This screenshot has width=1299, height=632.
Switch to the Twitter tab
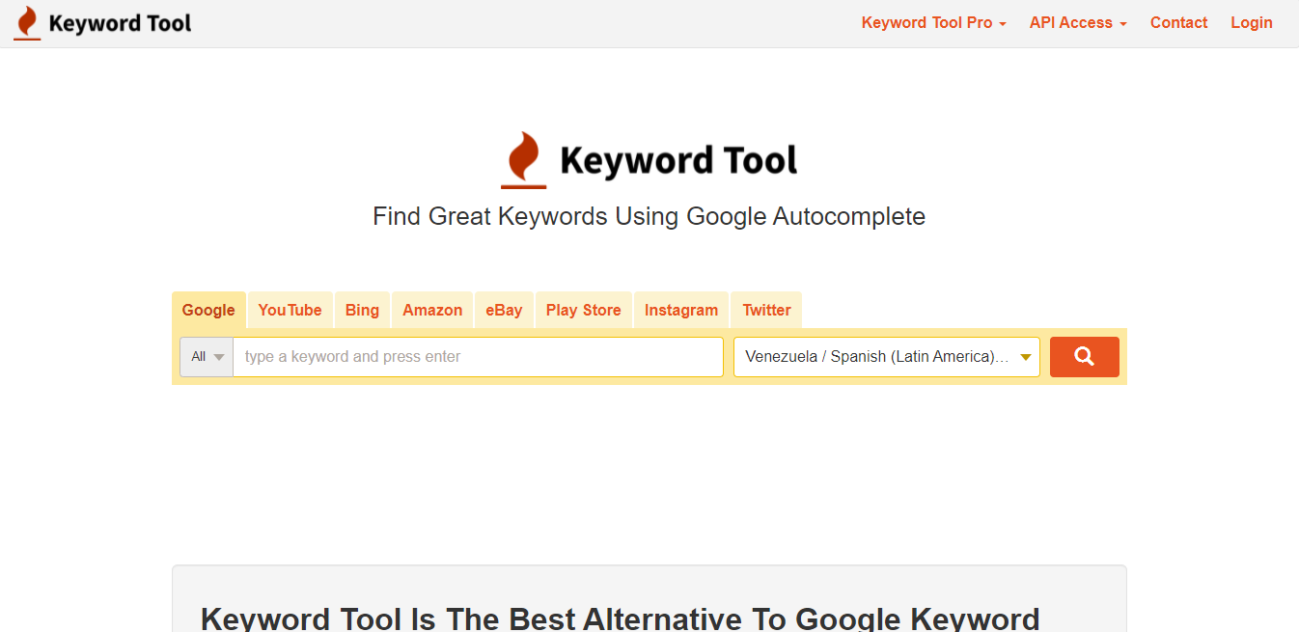[766, 310]
